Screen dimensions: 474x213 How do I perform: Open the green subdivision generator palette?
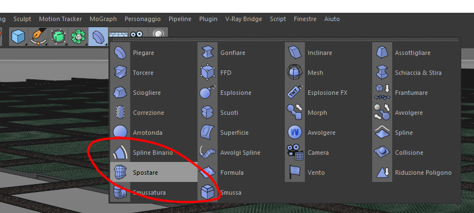tap(58, 37)
